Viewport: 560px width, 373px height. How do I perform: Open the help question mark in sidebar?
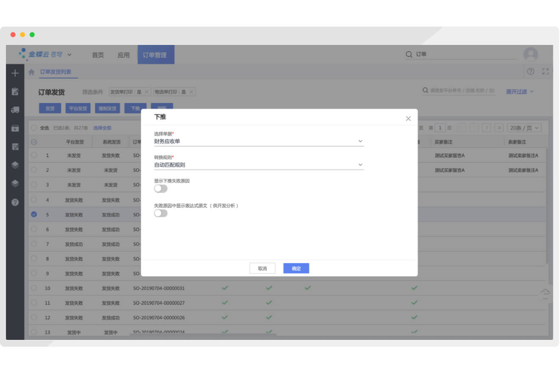click(x=15, y=202)
